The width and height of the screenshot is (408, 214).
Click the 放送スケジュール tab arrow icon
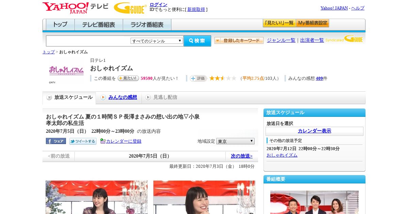pyautogui.click(x=49, y=97)
